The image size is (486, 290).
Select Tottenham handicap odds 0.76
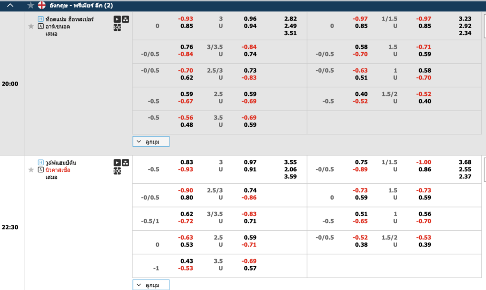[x=187, y=47]
